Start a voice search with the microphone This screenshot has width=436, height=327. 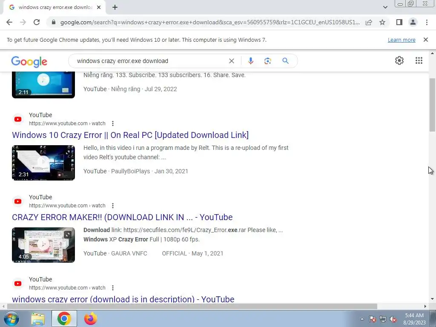250,61
